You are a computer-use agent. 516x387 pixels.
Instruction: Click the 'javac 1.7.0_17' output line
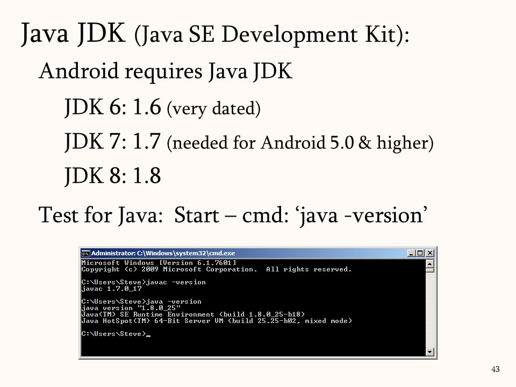pos(112,289)
